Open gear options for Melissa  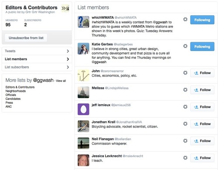[185, 90]
